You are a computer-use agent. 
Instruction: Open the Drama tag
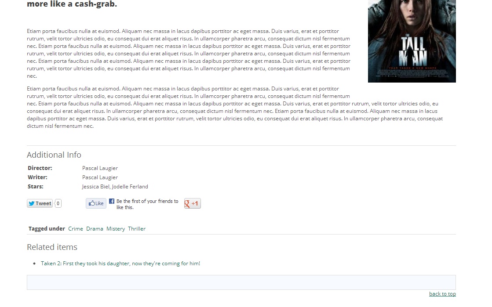click(x=95, y=229)
